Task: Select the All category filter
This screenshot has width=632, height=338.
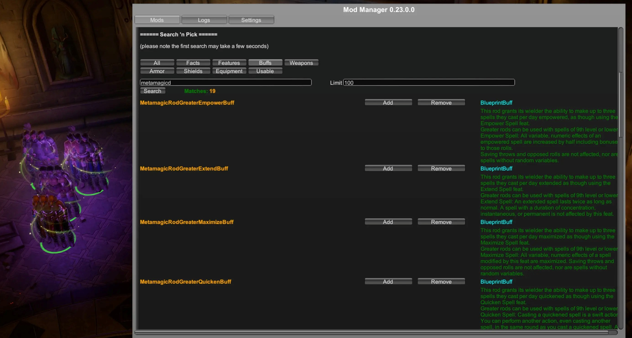Action: coord(157,63)
